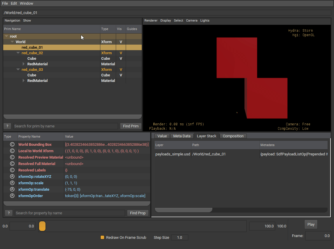Toggle visibility V of Cube under red_cube_03
The width and height of the screenshot is (334, 249).
pos(121,75)
